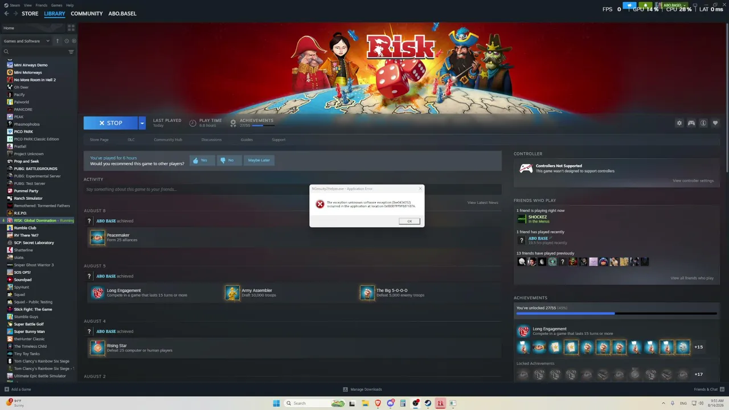
Task: Open Brave browser from taskbar
Action: point(378,403)
